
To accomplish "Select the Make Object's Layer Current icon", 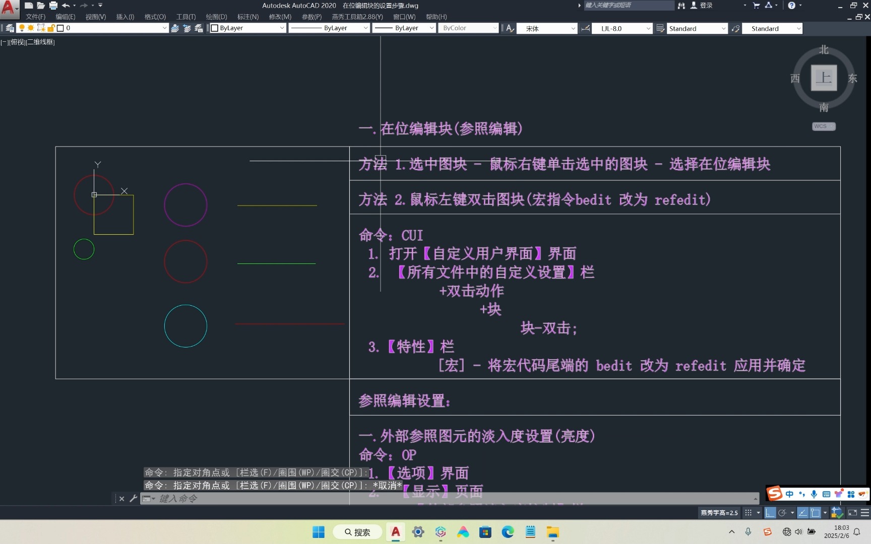I will point(175,28).
